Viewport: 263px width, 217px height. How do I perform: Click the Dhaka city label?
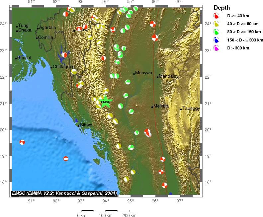point(25,30)
